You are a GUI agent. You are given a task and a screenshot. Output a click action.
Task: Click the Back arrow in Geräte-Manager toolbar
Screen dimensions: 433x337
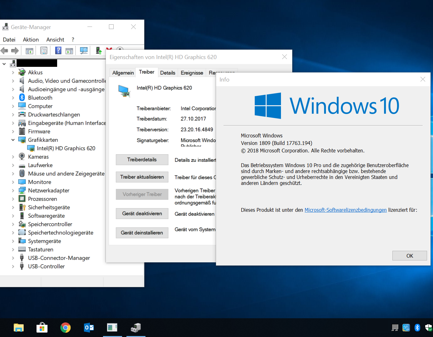4,51
